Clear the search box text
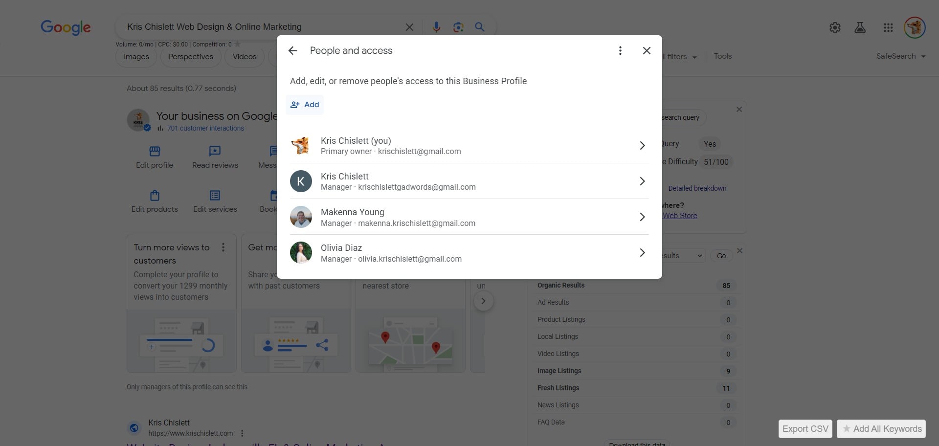Image resolution: width=939 pixels, height=446 pixels. [409, 27]
